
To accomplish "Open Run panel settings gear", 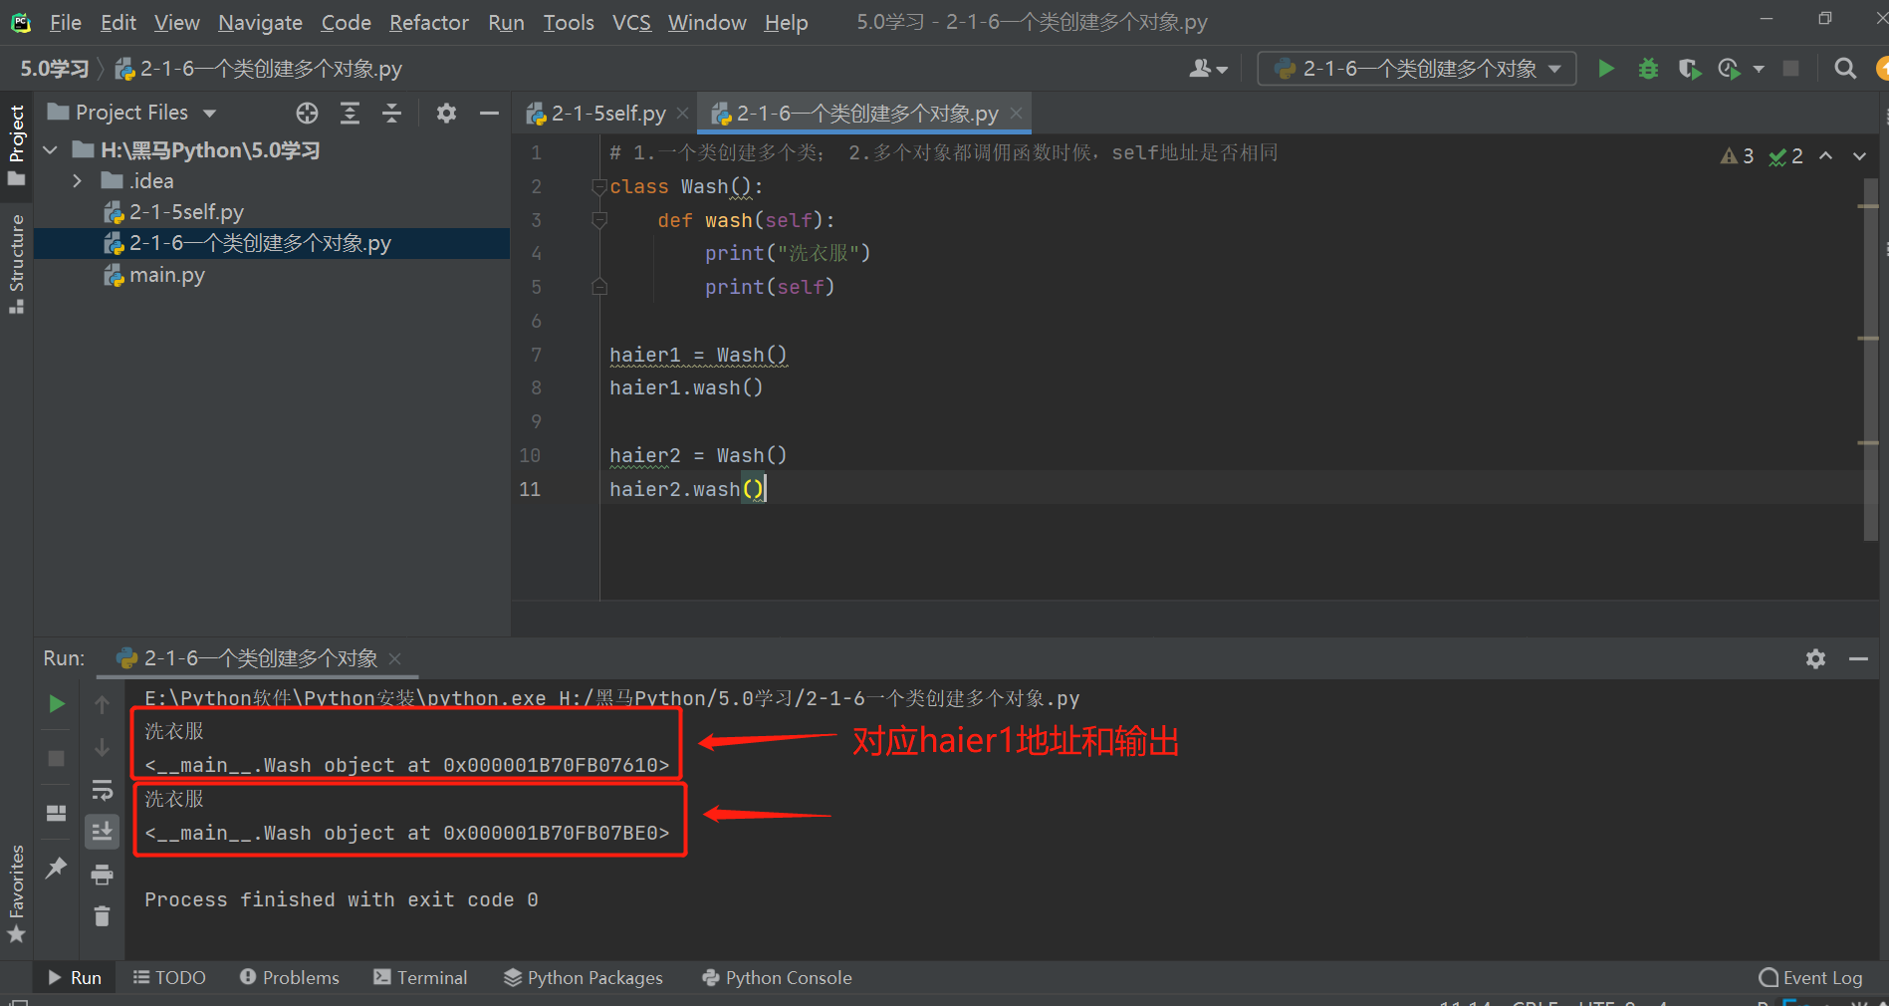I will pyautogui.click(x=1815, y=658).
